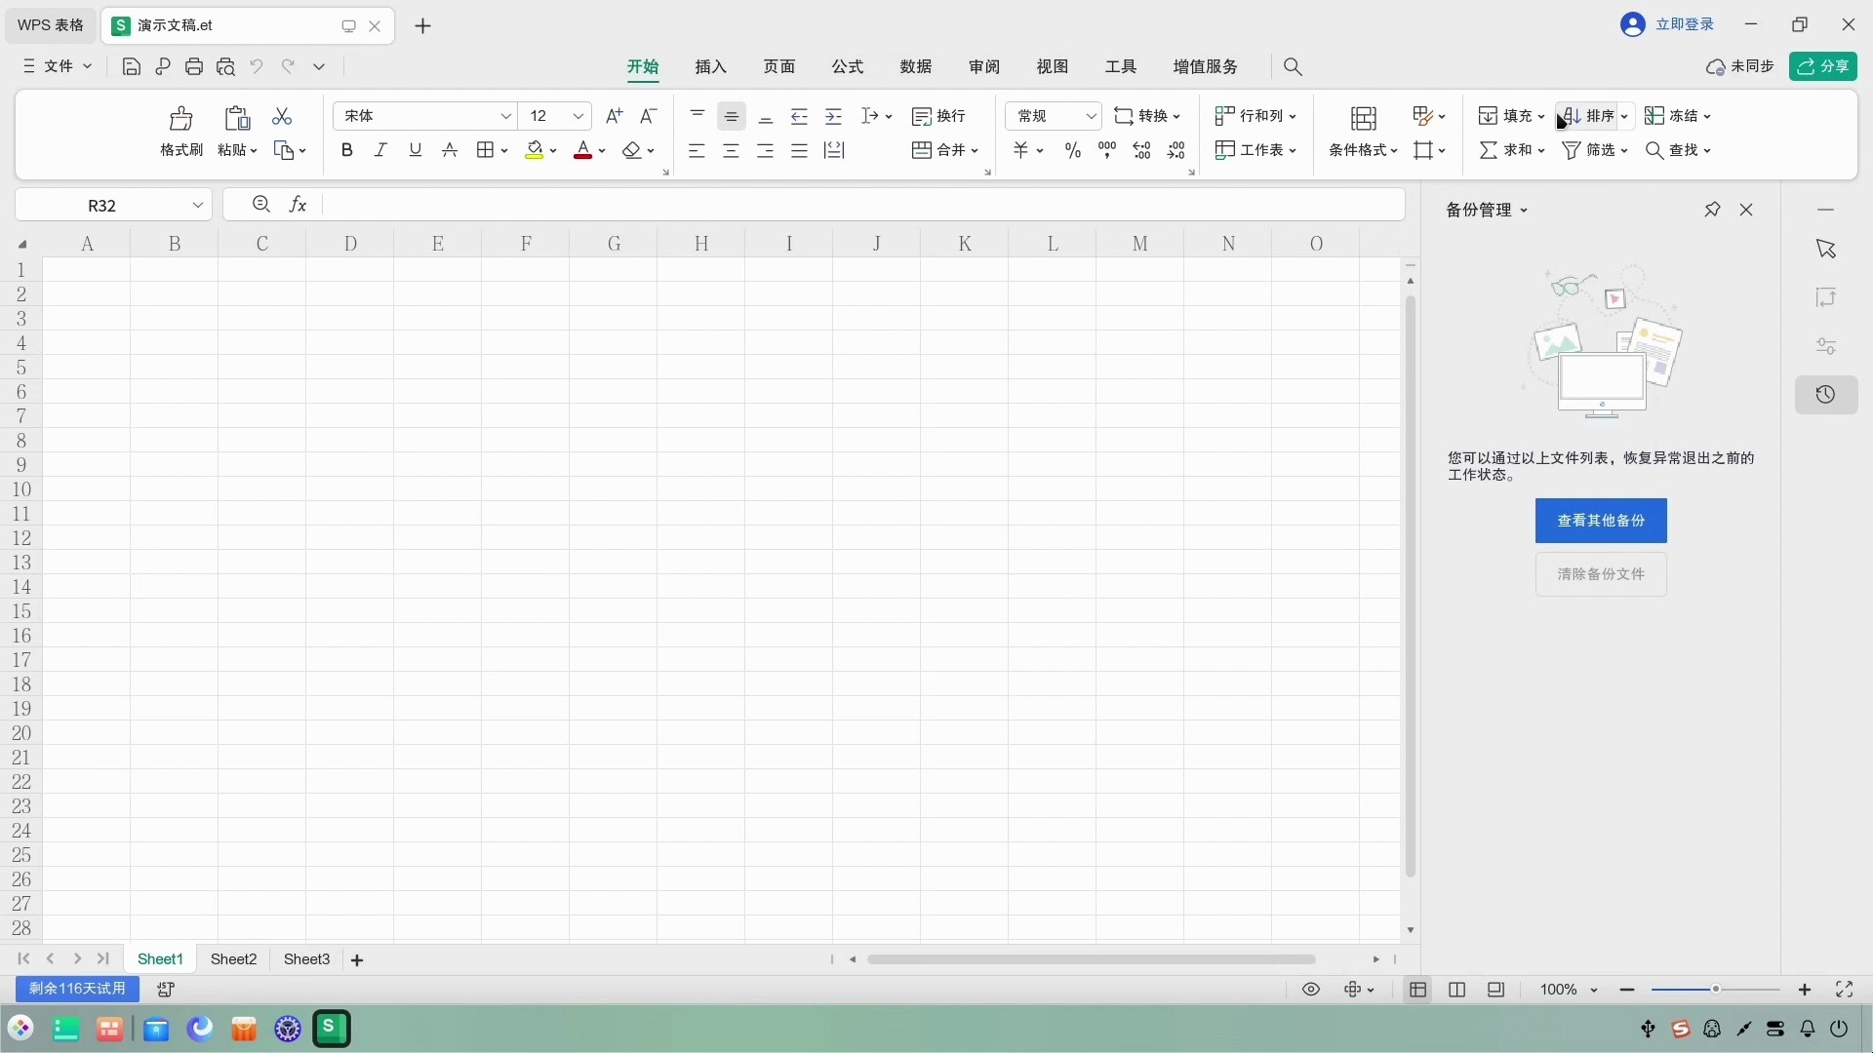Image resolution: width=1873 pixels, height=1053 pixels.
Task: Expand the 筛选 filter dropdown
Action: coord(1624,151)
